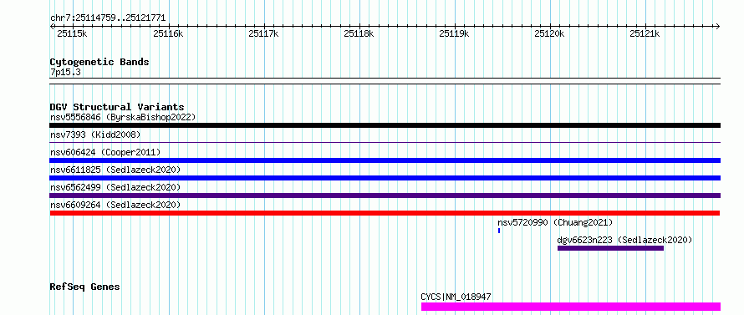Viewport: 744px width, 315px height.
Task: Select the red nsv6609264 variant bar
Action: 385,213
